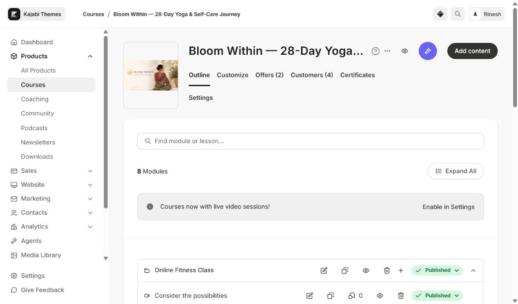Open the course Settings tab
The width and height of the screenshot is (518, 304).
tap(200, 98)
